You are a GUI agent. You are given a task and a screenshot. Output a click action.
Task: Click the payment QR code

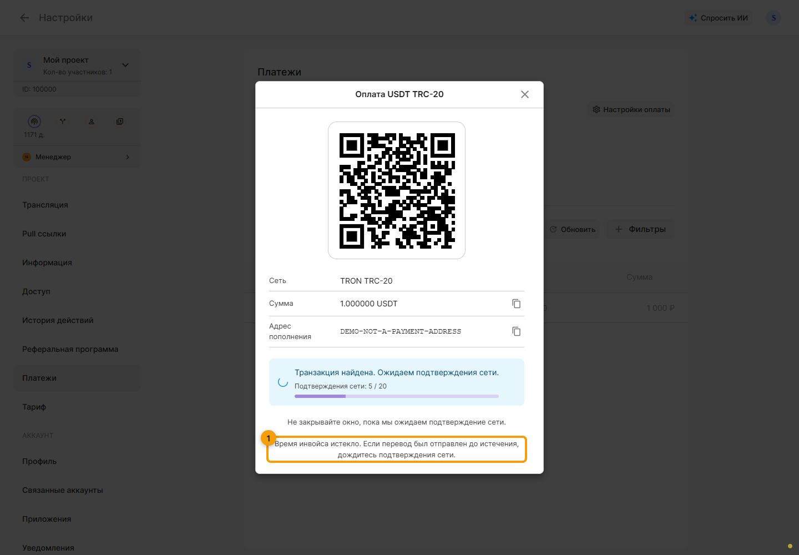pos(397,190)
